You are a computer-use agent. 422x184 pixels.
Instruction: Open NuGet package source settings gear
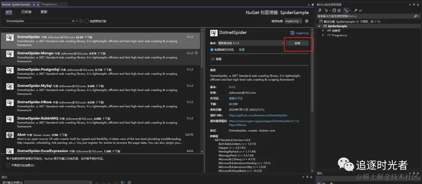(x=307, y=21)
